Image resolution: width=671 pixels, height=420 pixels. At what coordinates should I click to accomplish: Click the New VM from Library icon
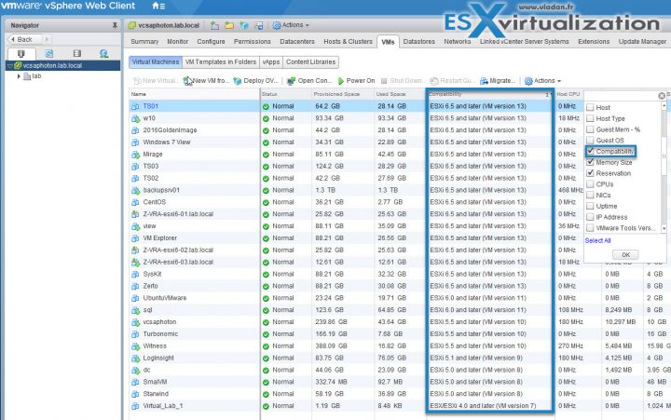pyautogui.click(x=187, y=80)
